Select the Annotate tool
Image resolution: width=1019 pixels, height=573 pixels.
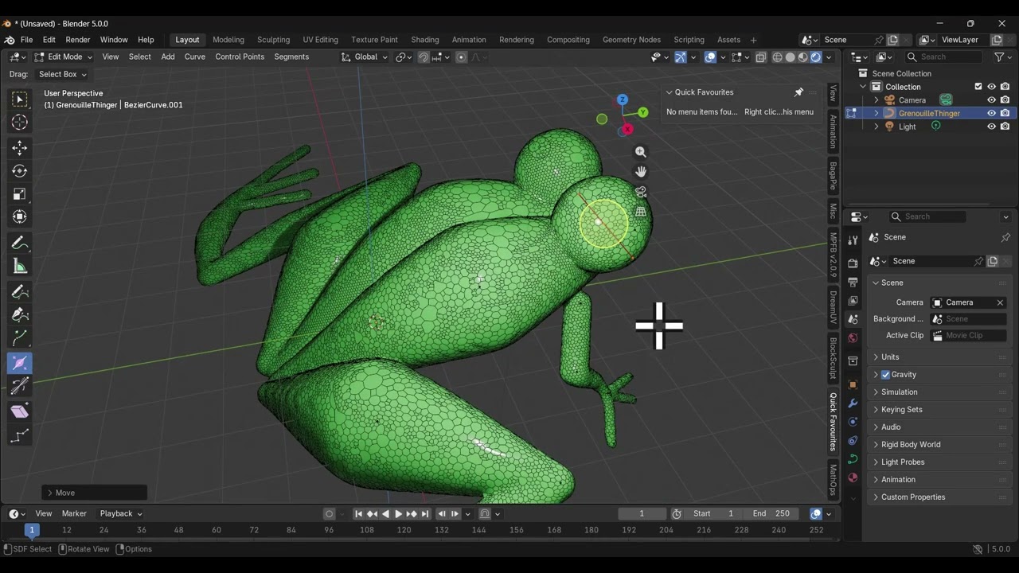pos(20,244)
